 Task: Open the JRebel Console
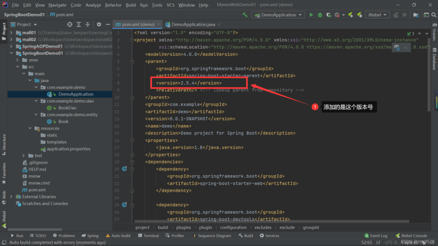pos(411,236)
